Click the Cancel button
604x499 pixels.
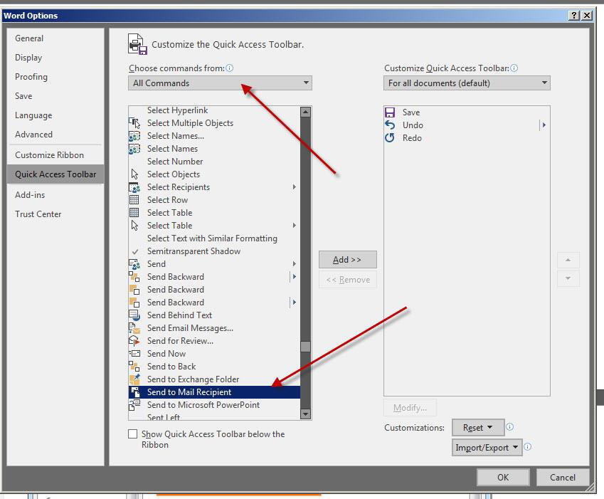[x=563, y=478]
